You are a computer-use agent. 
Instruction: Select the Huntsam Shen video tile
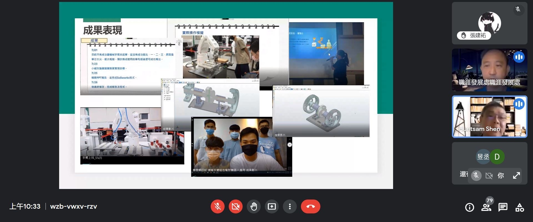pos(489,117)
